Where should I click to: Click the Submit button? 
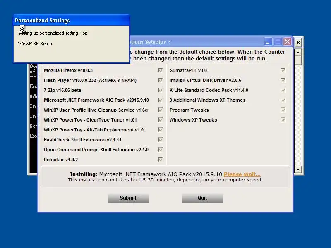128,198
